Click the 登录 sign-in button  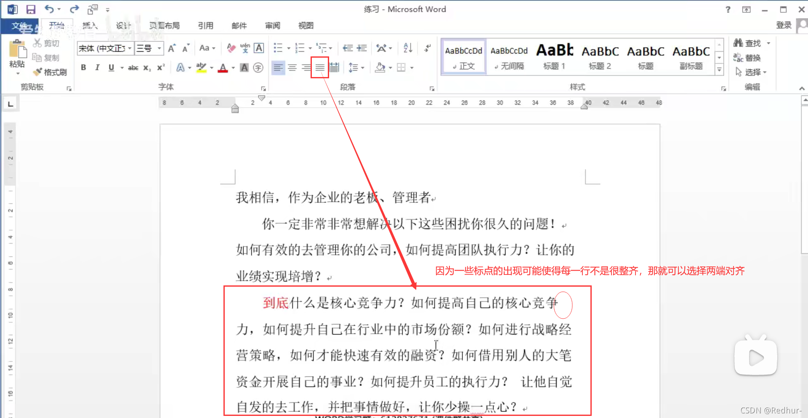tap(783, 24)
